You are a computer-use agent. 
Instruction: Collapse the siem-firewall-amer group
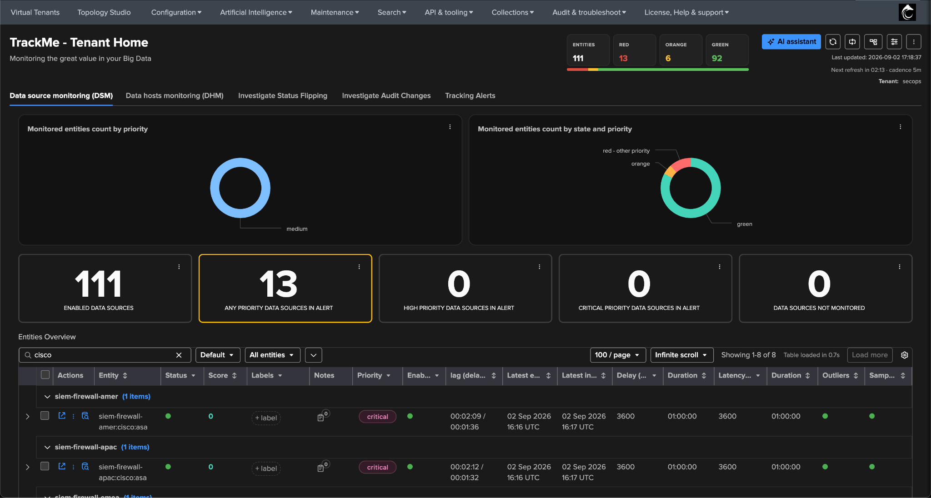47,397
